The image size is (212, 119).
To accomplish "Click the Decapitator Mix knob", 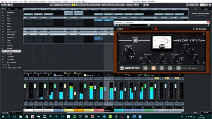I will click(x=196, y=59).
